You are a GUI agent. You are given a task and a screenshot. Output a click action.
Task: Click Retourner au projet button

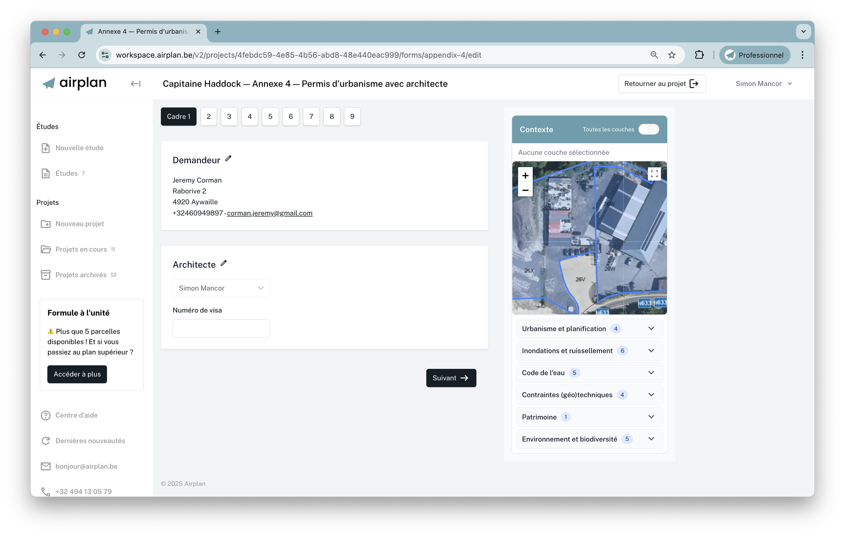662,84
